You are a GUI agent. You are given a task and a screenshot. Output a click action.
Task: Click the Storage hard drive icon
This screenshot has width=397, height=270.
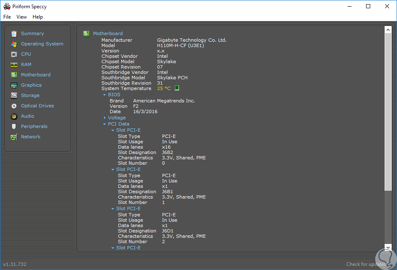(14, 96)
